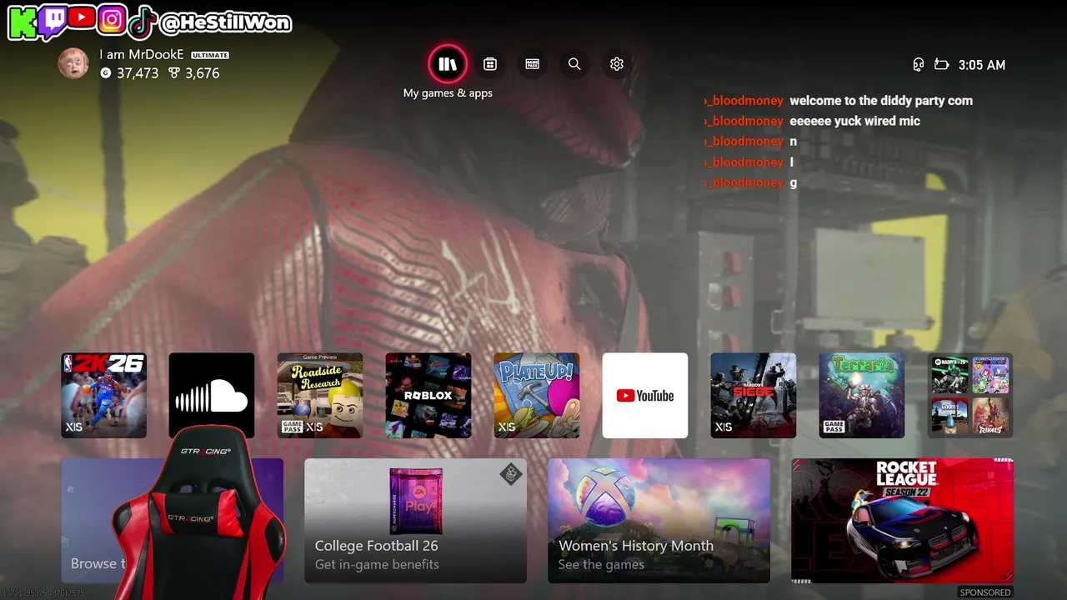1067x600 pixels.
Task: Click the ULTIMATE membership badge
Action: 210,55
